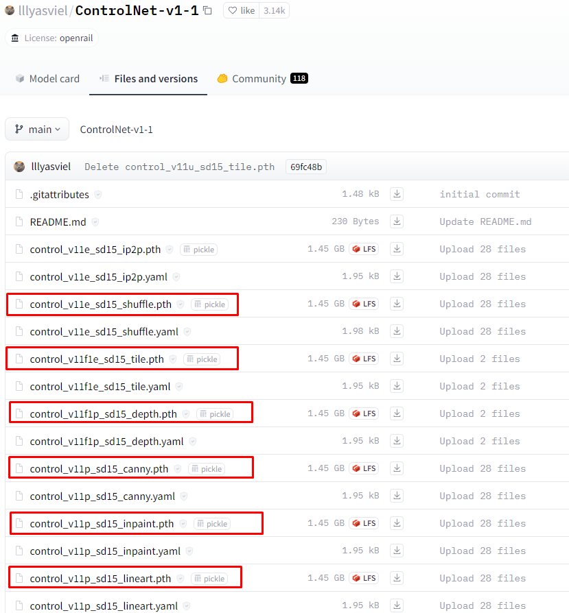
Task: Download control_v11e_sd15_shuffle.pth via download icon
Action: 397,304
